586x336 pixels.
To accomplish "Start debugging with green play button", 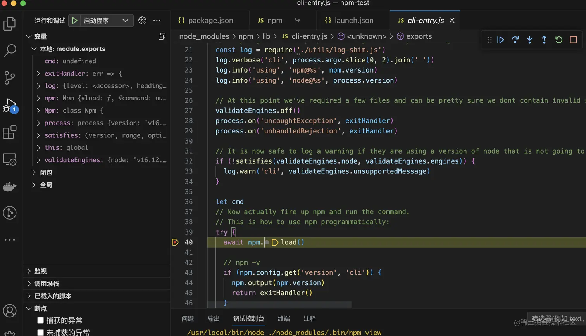I will point(75,21).
